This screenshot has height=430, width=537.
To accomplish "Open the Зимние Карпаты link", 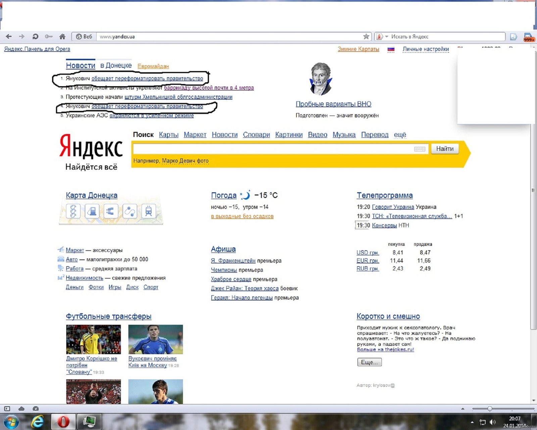I will (x=358, y=49).
